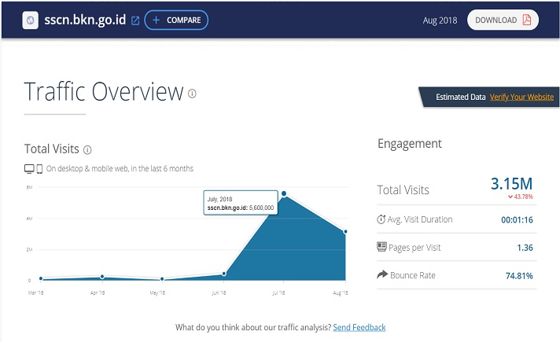Viewport: 560px width, 342px height.
Task: Click the COMPARE button
Action: pyautogui.click(x=176, y=20)
